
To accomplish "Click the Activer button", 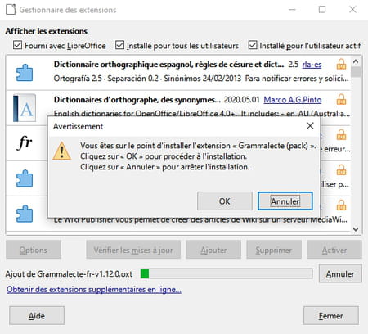I will click(x=334, y=250).
